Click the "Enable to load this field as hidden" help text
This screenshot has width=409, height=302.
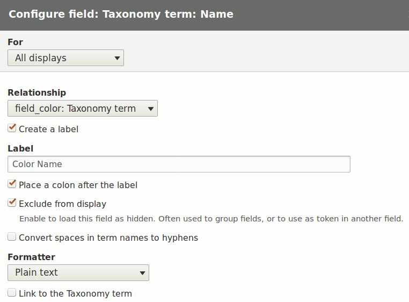pos(211,219)
